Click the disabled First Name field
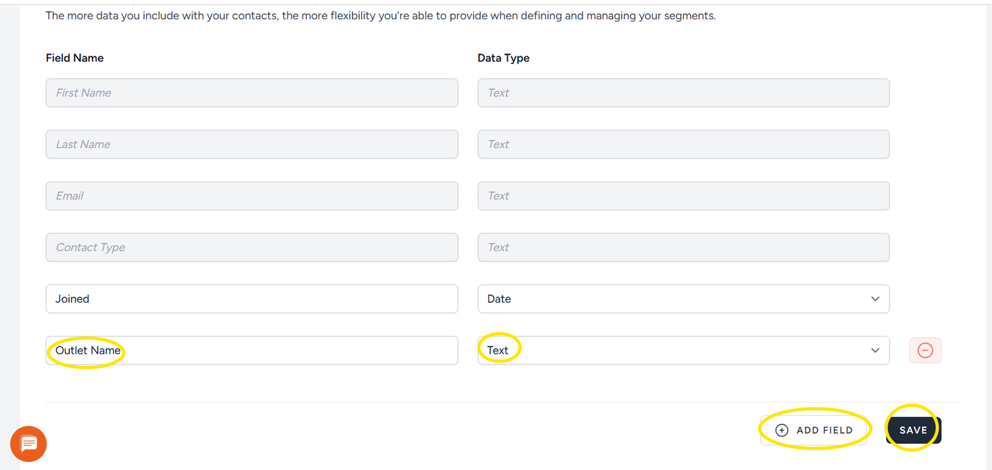Viewport: 992px width, 470px height. (x=251, y=93)
